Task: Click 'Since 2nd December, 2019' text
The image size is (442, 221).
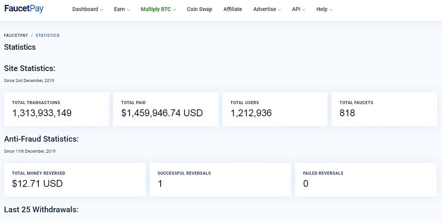Action: click(29, 81)
